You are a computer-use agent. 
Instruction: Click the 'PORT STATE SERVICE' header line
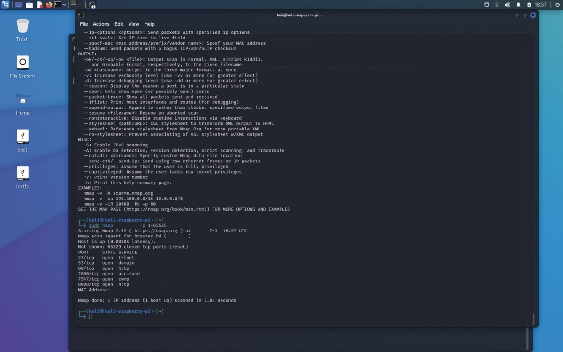[x=107, y=253]
